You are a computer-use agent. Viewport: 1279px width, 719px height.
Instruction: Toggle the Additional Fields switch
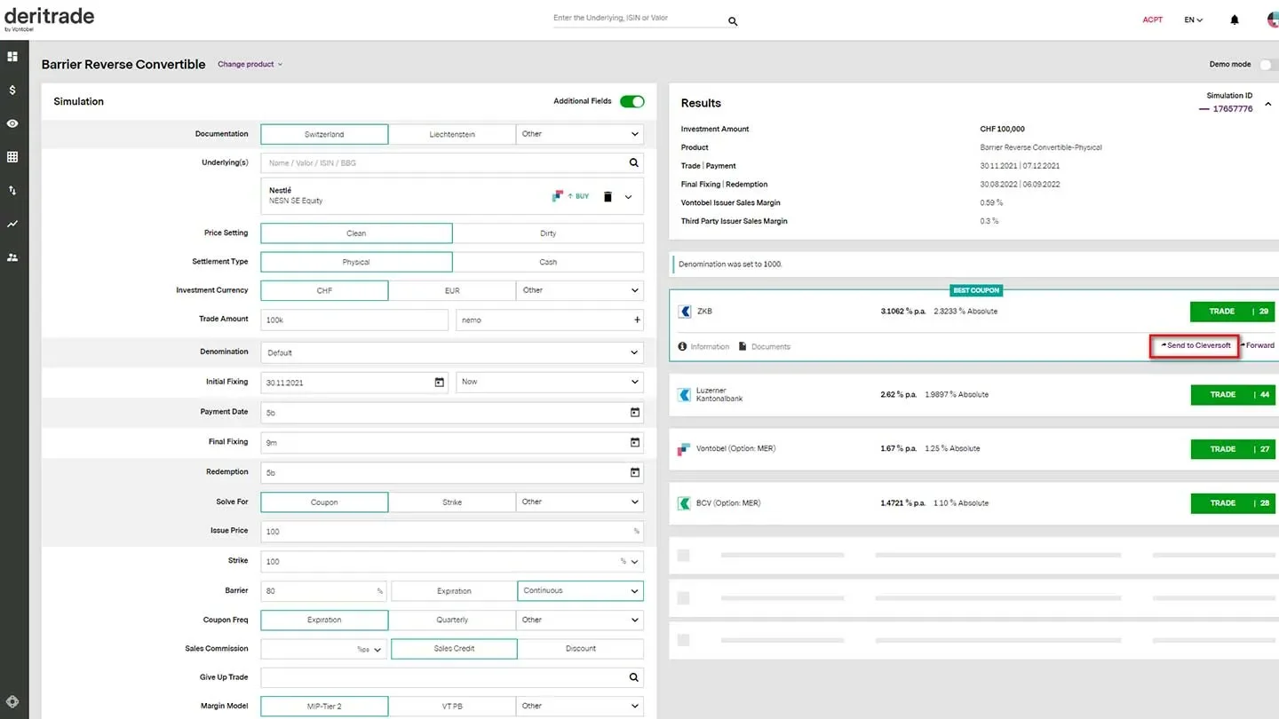click(x=632, y=101)
